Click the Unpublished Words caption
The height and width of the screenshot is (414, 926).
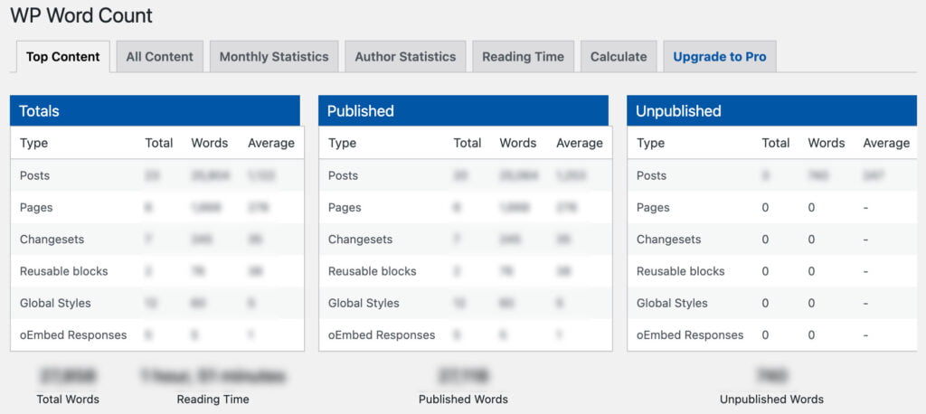tap(771, 400)
